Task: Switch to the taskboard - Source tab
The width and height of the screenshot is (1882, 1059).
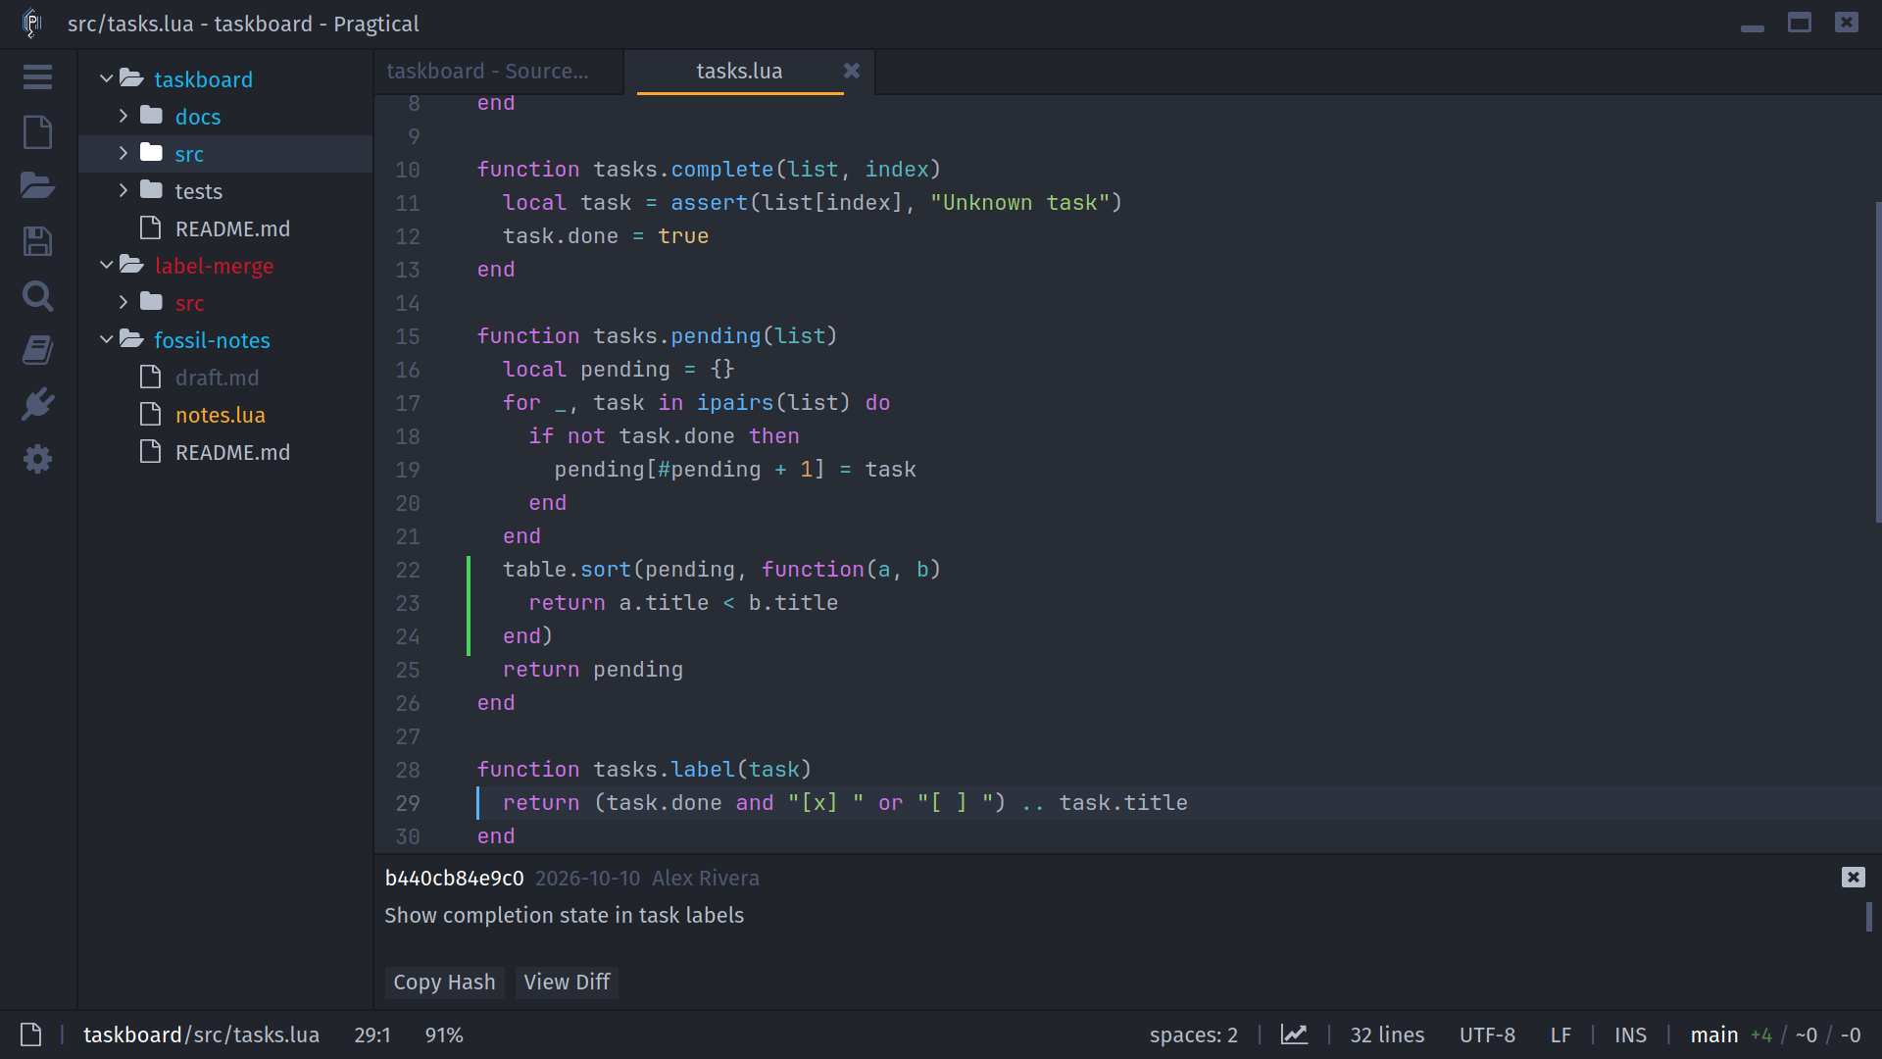Action: click(498, 72)
